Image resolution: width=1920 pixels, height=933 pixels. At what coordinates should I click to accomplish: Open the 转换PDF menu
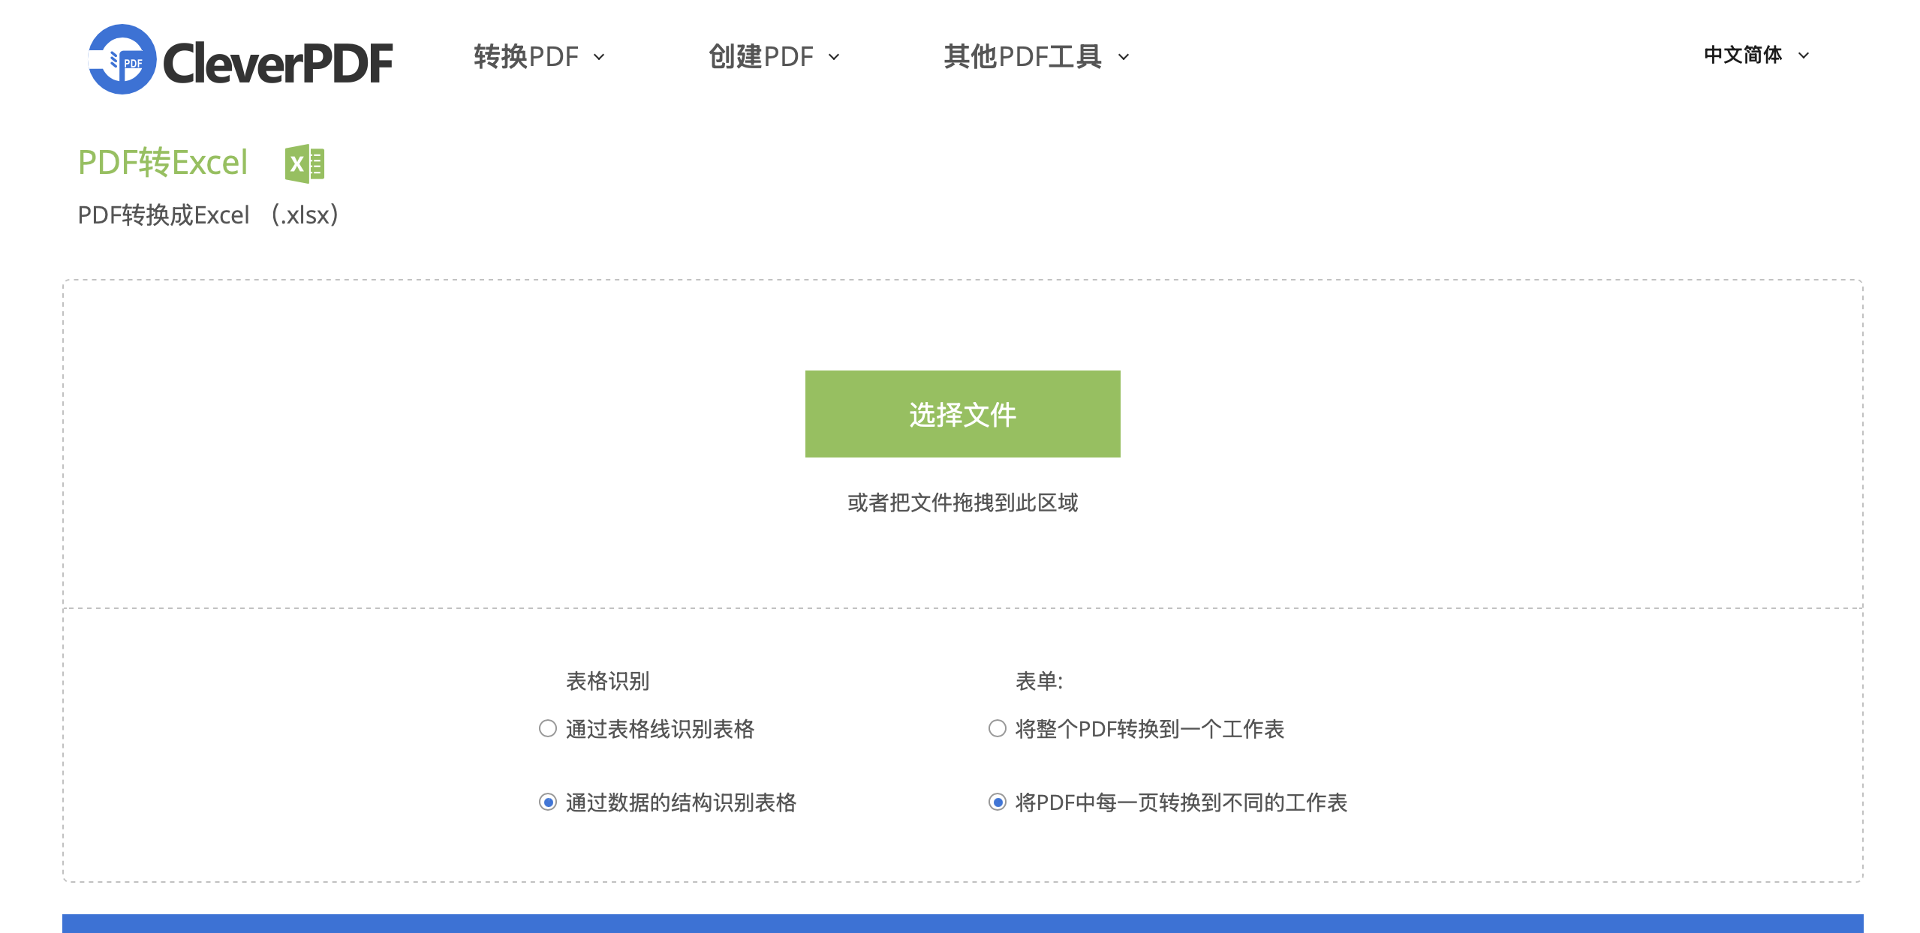point(538,57)
